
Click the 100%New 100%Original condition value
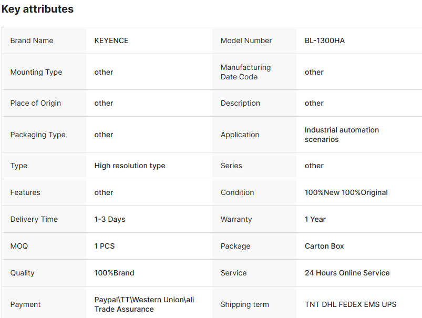click(x=346, y=192)
